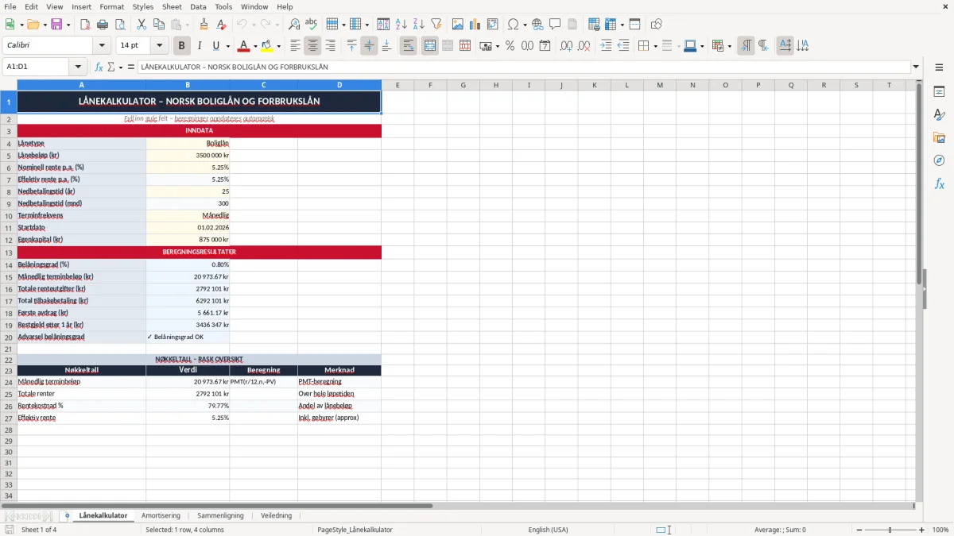Open the conditional formatting dropdown arrow
Image resolution: width=954 pixels, height=536 pixels.
[729, 46]
